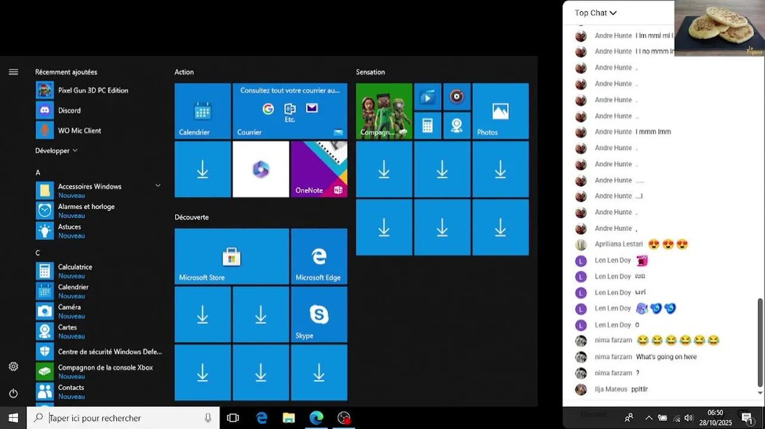Open Centre de sécurité Windows Defender
The height and width of the screenshot is (429, 765).
coord(99,352)
